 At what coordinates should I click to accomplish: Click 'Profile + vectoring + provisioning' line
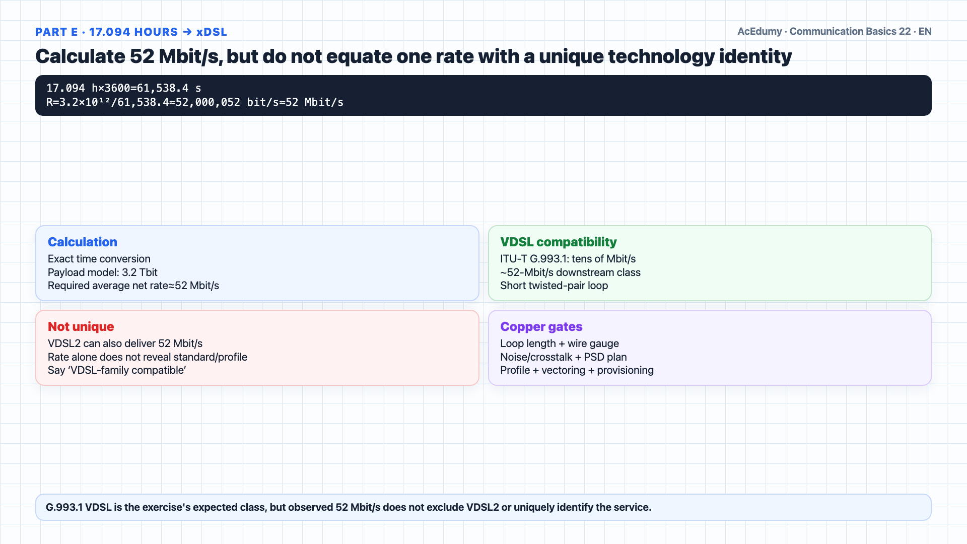pyautogui.click(x=577, y=370)
